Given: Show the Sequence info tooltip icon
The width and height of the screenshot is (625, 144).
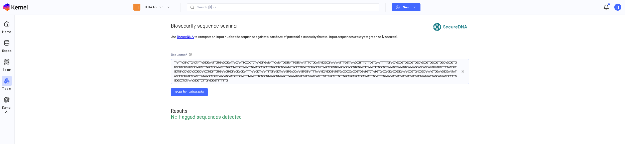Looking at the screenshot, I should tap(190, 55).
